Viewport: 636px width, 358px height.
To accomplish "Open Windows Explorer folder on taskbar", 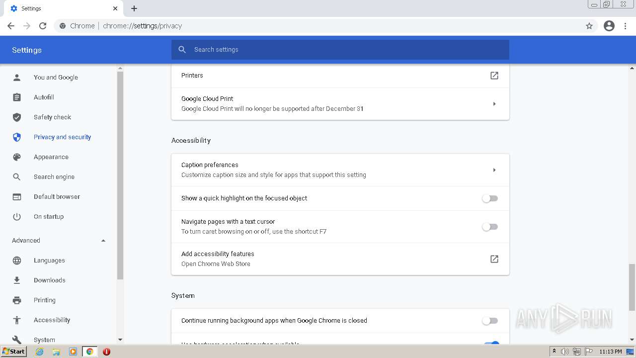I will 56,352.
